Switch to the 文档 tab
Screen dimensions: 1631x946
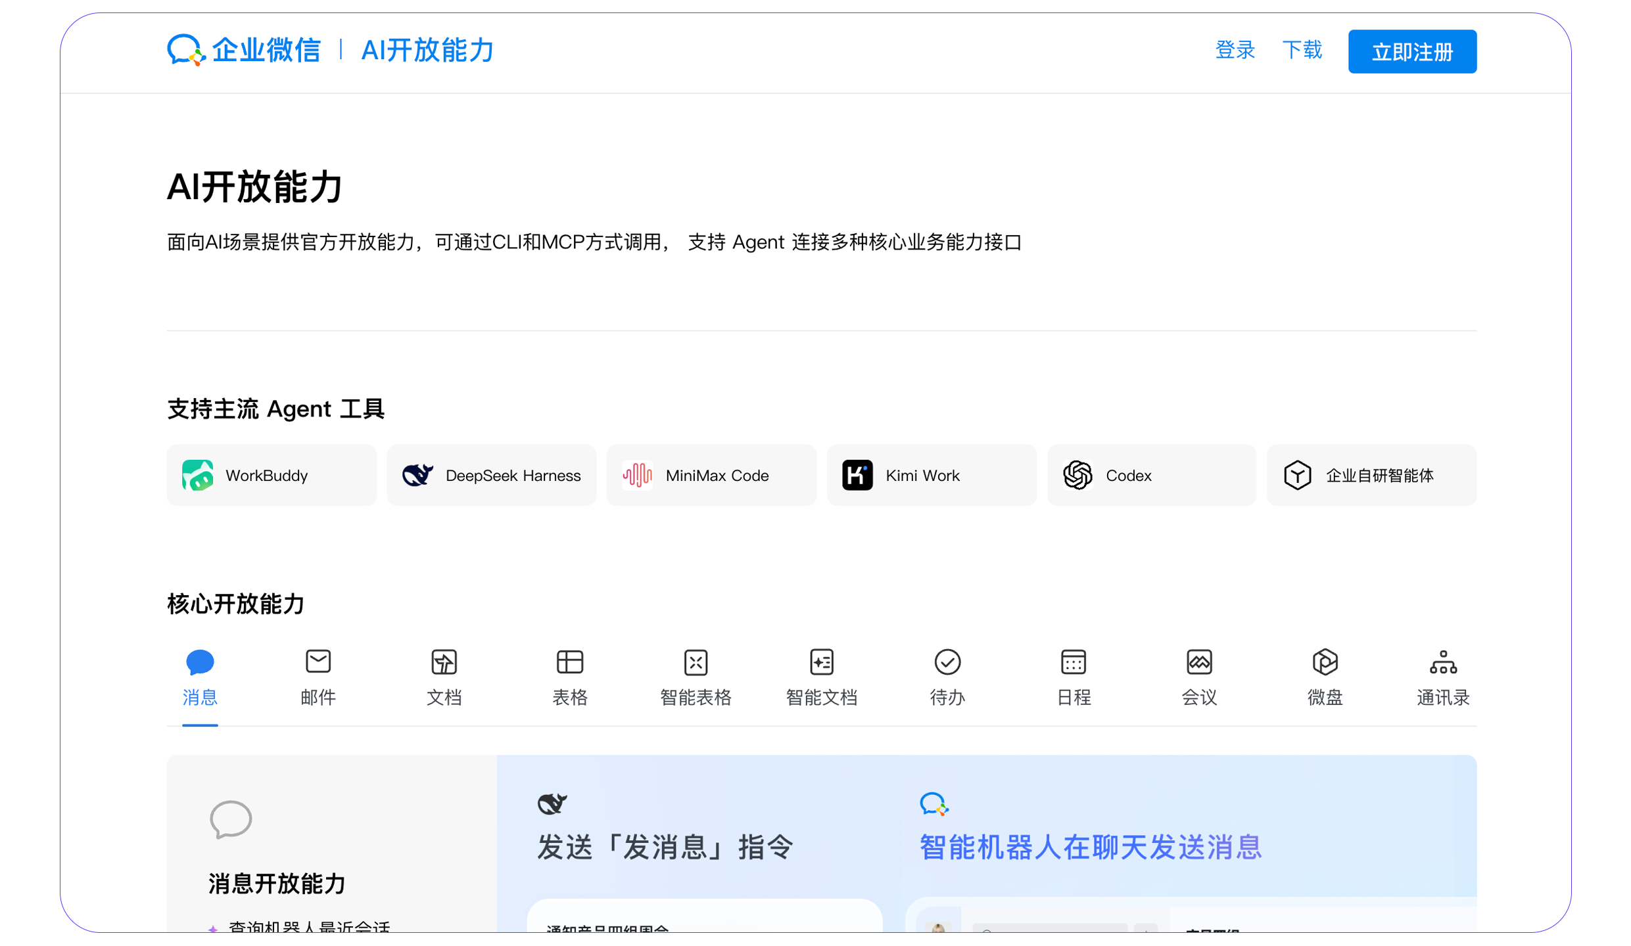[x=444, y=696]
